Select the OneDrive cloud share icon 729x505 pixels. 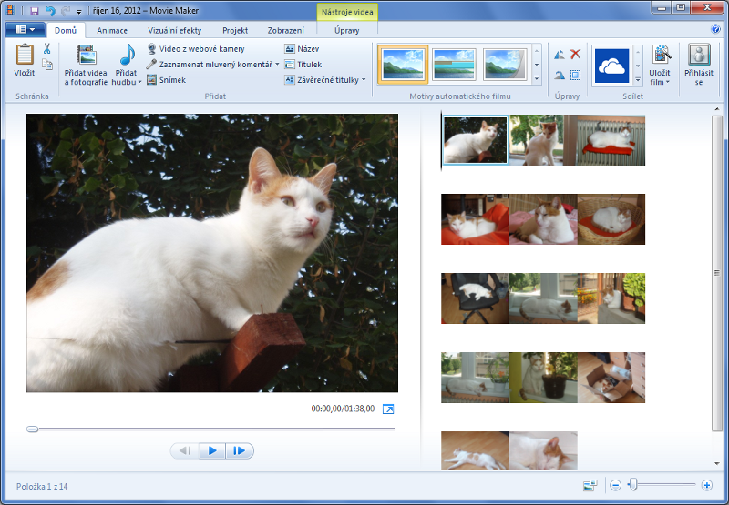(x=611, y=65)
